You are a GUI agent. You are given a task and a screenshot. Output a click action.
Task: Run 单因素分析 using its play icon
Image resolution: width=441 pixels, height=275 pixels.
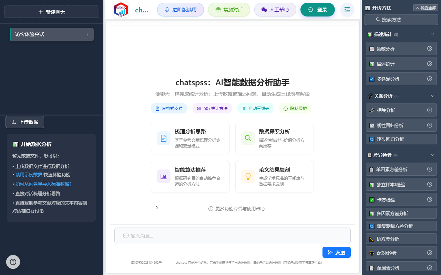coord(430,268)
